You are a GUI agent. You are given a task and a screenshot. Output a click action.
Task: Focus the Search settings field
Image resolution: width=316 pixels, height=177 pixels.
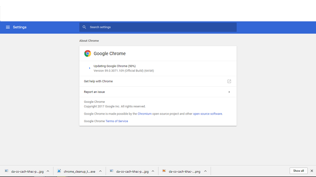pos(158,27)
